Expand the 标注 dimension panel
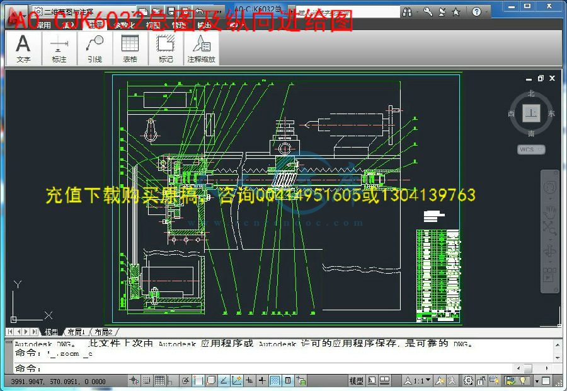Viewport: 567px width, 391px height. [59, 48]
